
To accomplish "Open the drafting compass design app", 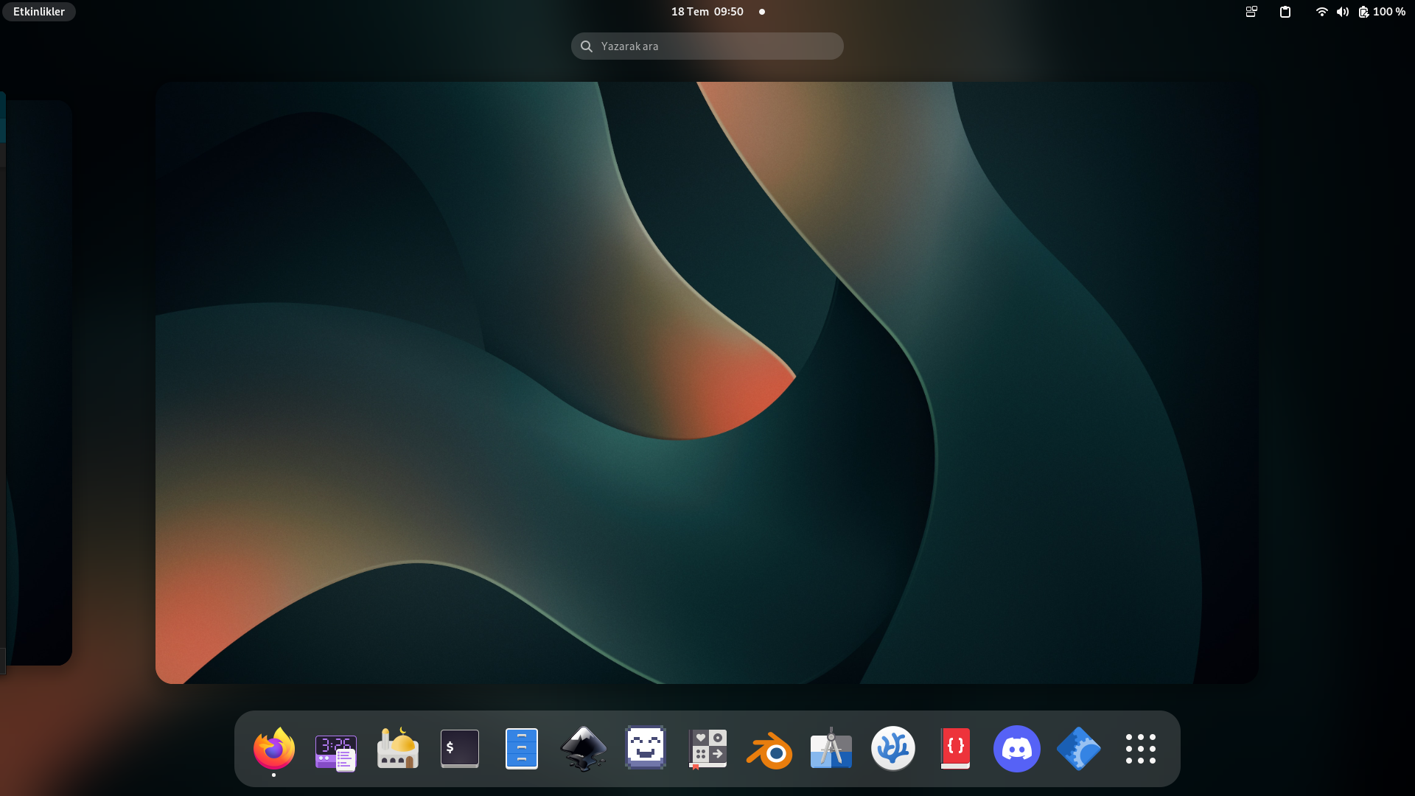I will coord(831,749).
